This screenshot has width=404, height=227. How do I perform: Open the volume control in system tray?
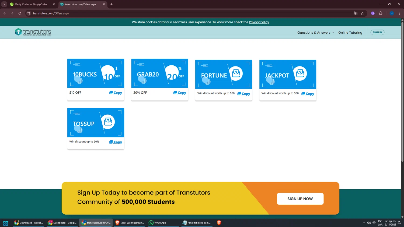click(369, 223)
